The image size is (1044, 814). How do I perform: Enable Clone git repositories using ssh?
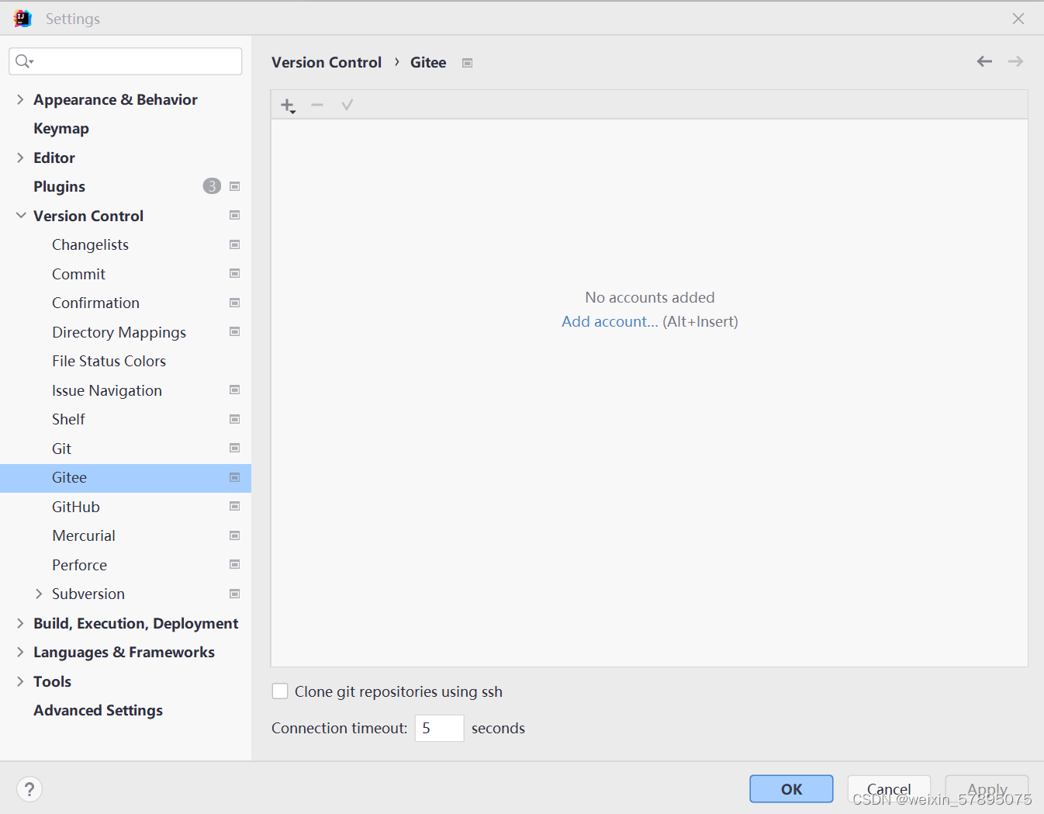(279, 691)
